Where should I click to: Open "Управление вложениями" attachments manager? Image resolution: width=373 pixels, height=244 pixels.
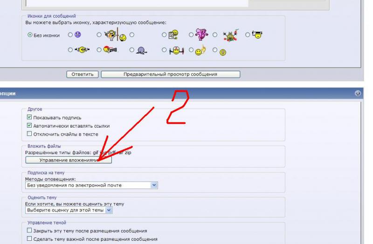click(x=69, y=160)
